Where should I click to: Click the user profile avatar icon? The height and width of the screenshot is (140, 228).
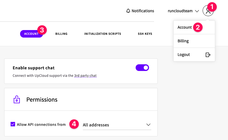[x=208, y=11]
